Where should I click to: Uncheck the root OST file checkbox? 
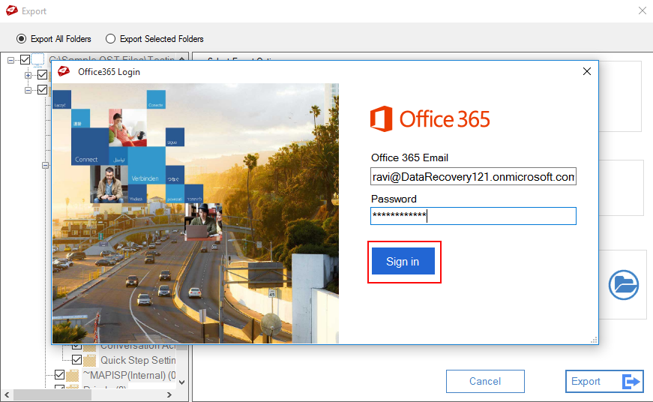click(25, 59)
